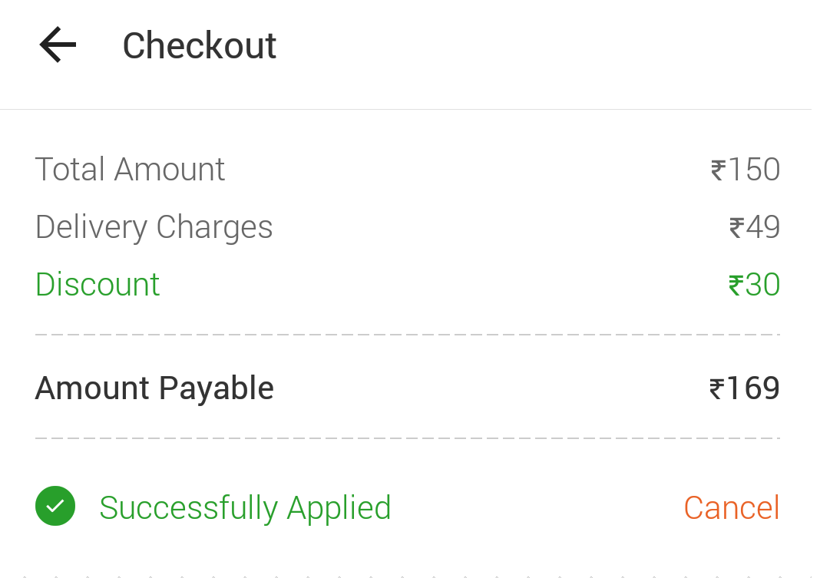820x578 pixels.
Task: Click dashed divider above Amount Payable
Action: coord(408,335)
